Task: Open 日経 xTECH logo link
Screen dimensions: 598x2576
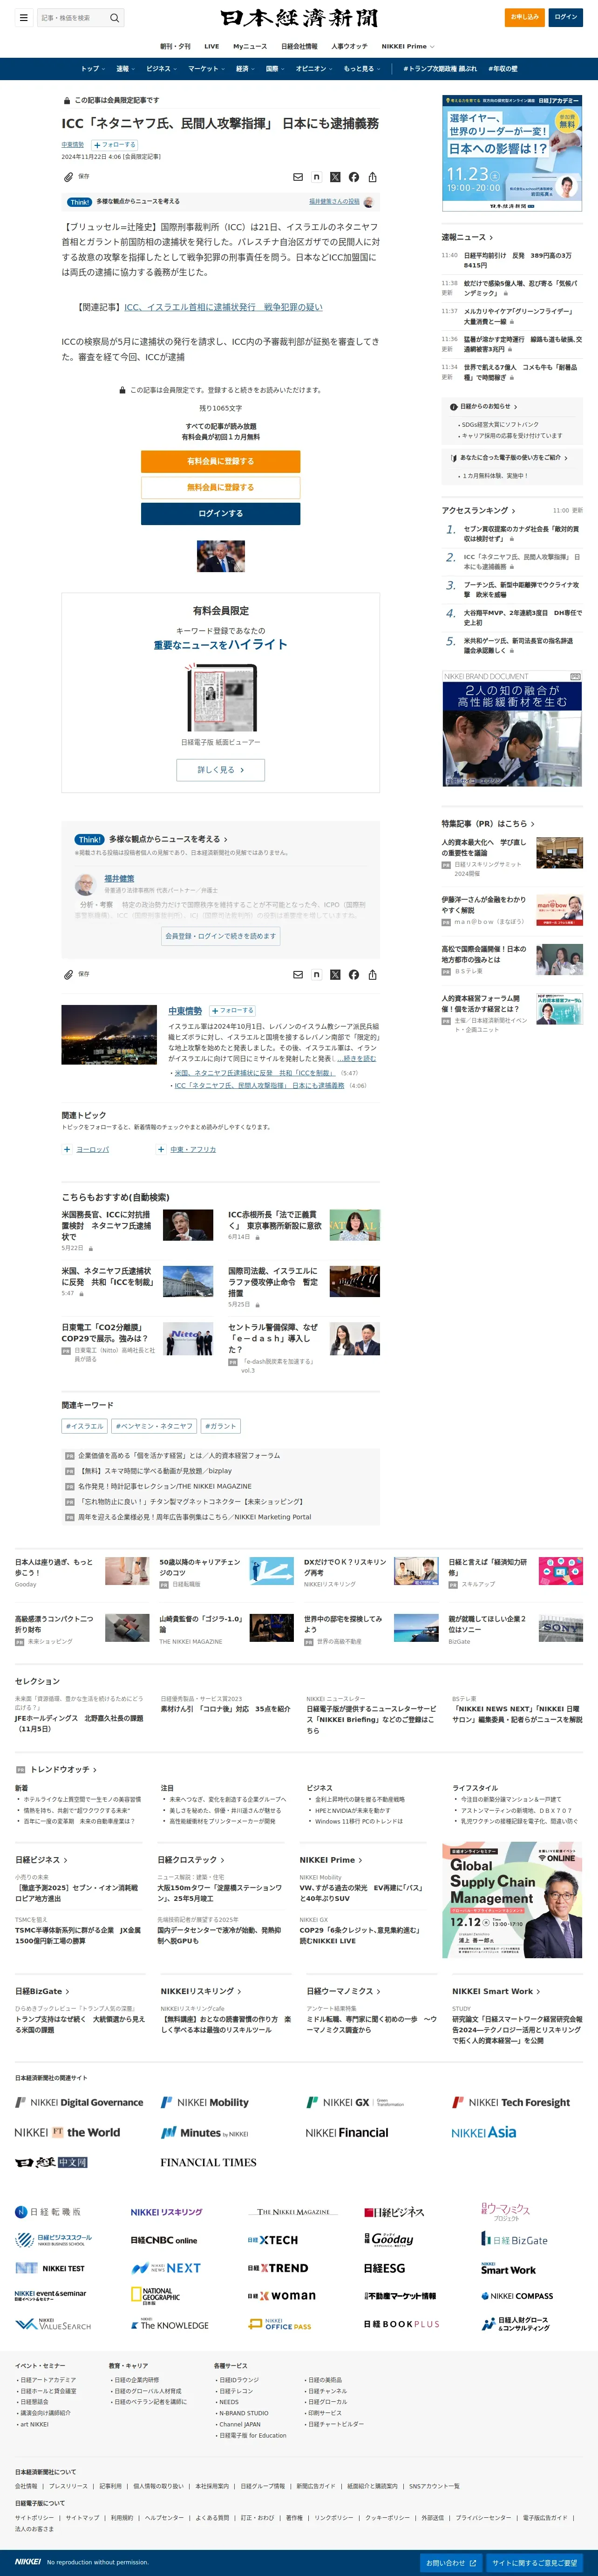Action: [273, 2240]
